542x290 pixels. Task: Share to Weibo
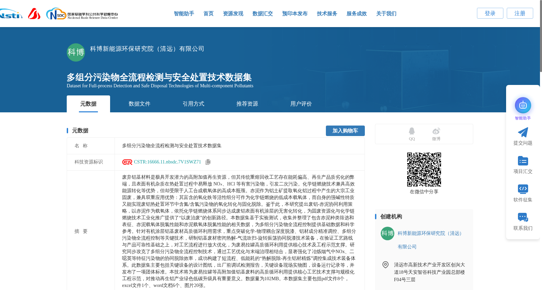click(436, 134)
